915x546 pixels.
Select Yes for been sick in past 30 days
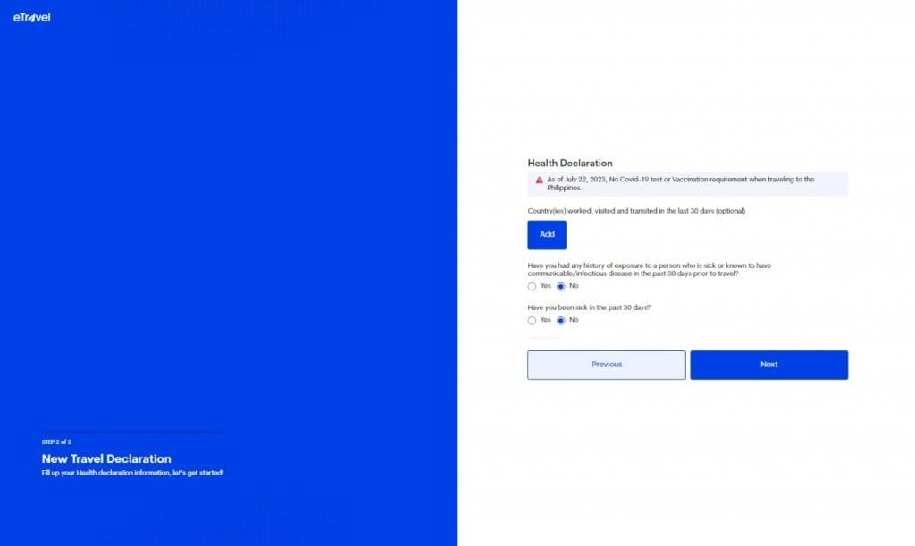[x=532, y=320]
